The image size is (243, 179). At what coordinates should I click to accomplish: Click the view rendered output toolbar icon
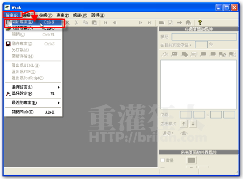[x=188, y=22]
